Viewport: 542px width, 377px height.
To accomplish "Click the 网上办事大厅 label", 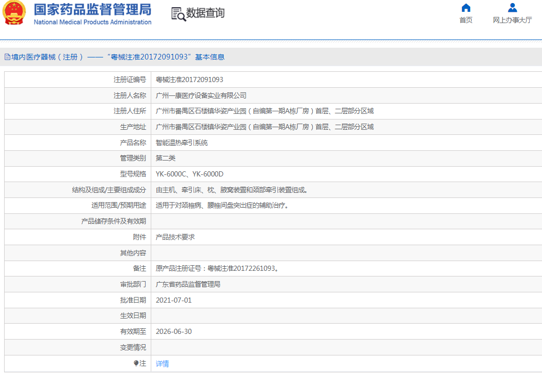I will tap(512, 20).
